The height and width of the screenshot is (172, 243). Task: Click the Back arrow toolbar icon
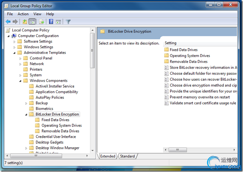pyautogui.click(x=8, y=22)
